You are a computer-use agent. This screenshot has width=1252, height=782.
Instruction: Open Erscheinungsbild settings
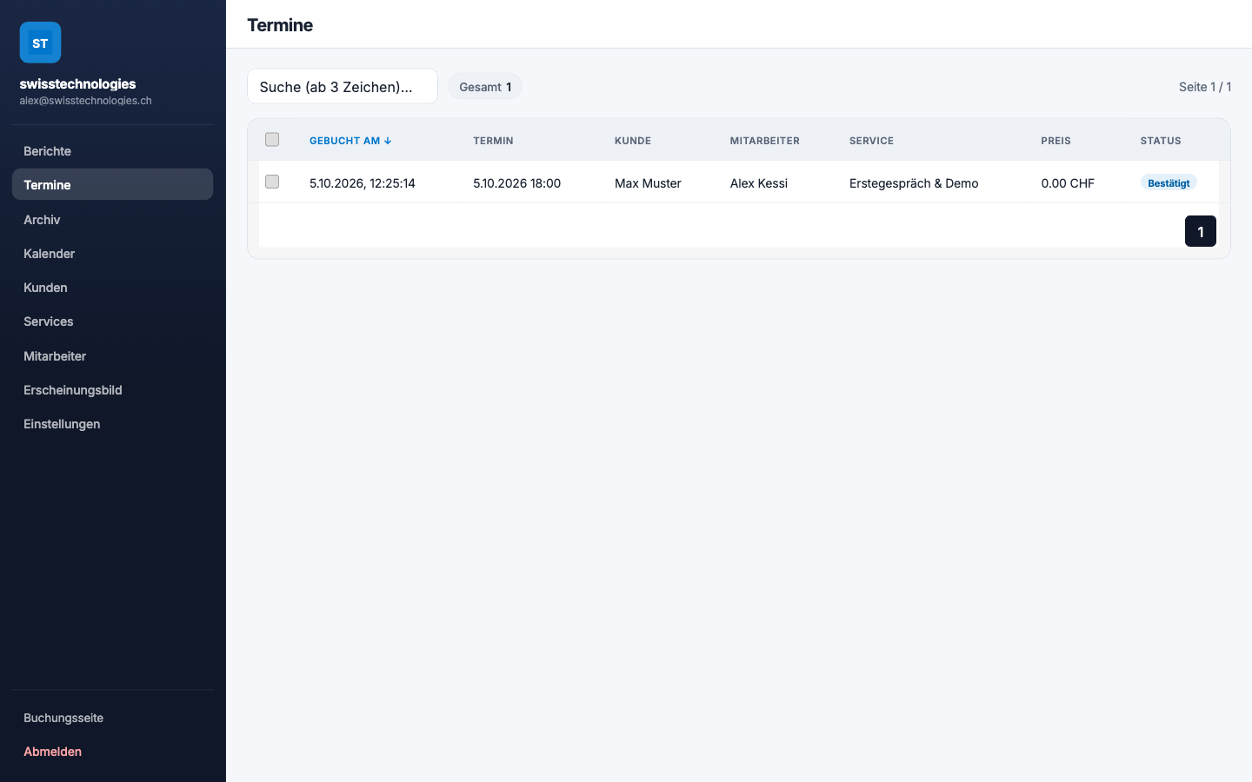tap(112, 390)
